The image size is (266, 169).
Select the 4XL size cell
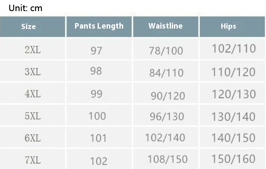[x=32, y=93]
